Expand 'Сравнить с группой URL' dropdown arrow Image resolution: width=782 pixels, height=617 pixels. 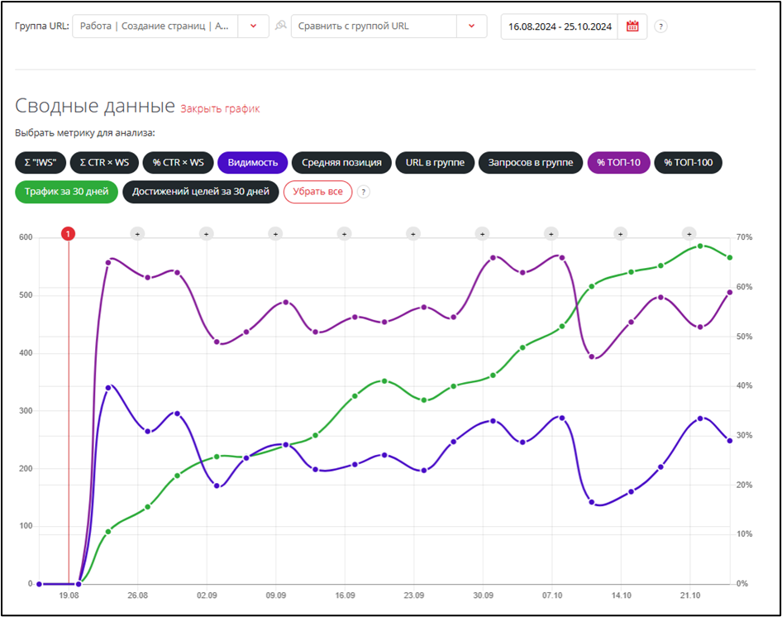471,26
